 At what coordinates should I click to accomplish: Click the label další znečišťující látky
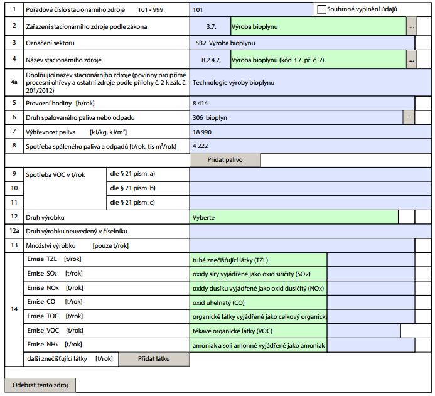[57, 359]
